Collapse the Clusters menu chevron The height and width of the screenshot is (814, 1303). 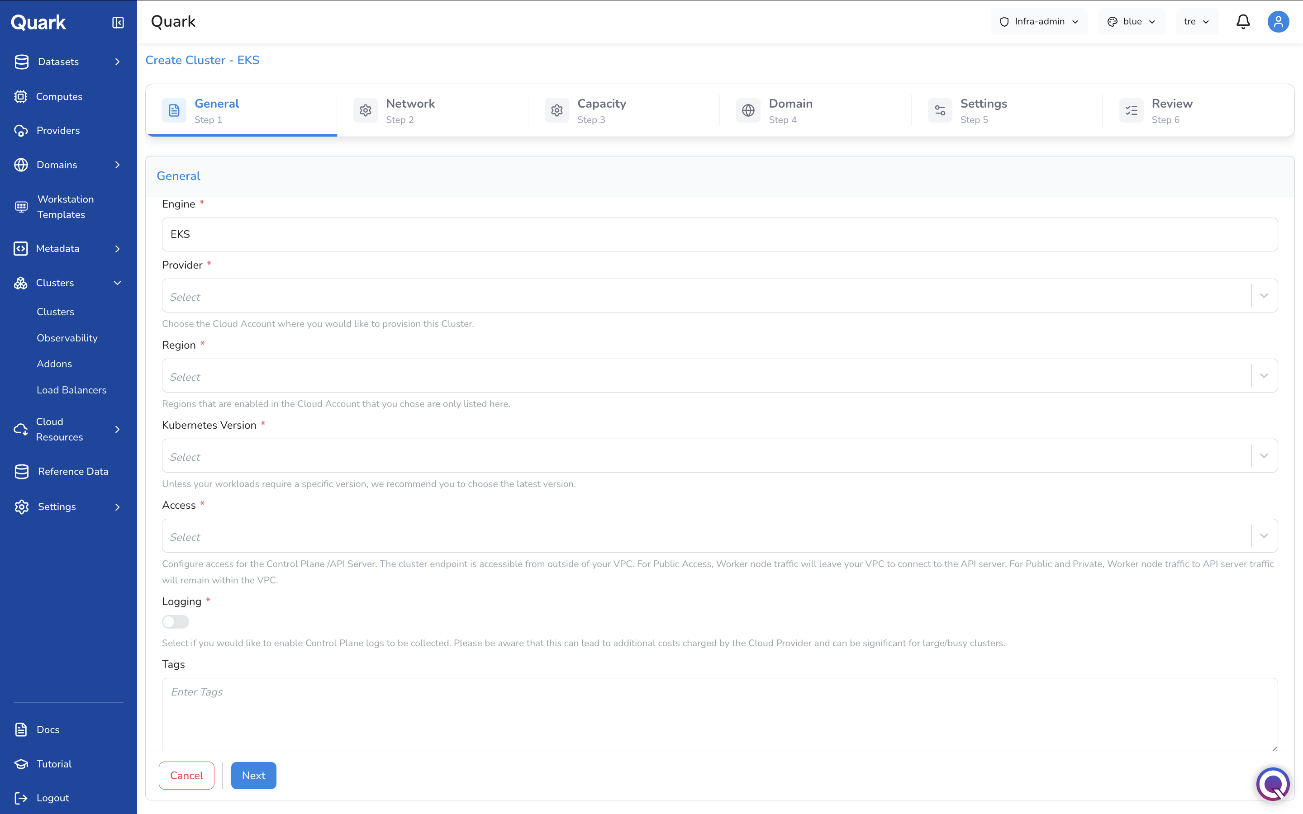(117, 283)
